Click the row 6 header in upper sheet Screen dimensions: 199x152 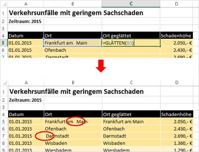tap(4, 50)
